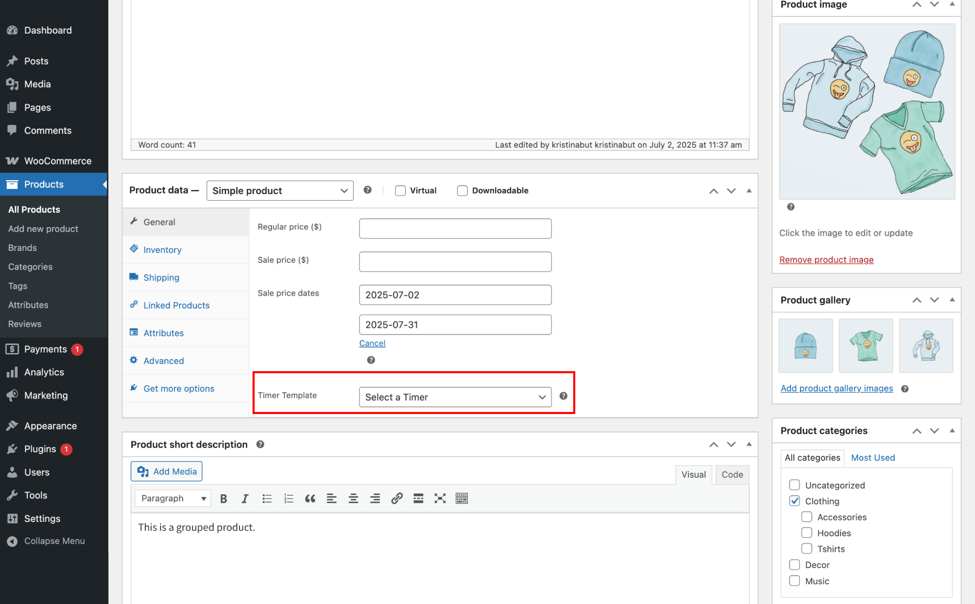975x604 pixels.
Task: Click the bulleted list icon
Action: point(267,499)
